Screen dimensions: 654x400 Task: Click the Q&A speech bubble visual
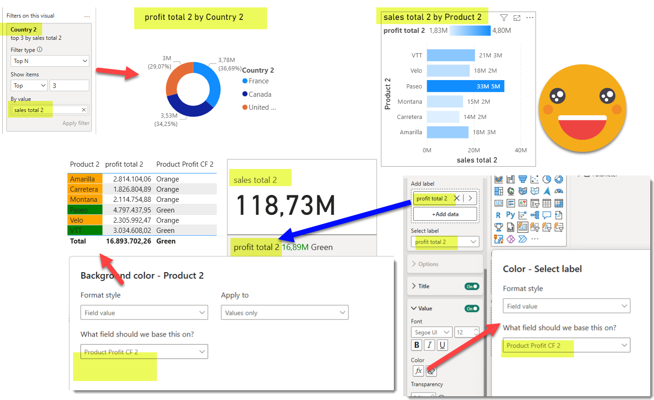point(547,215)
